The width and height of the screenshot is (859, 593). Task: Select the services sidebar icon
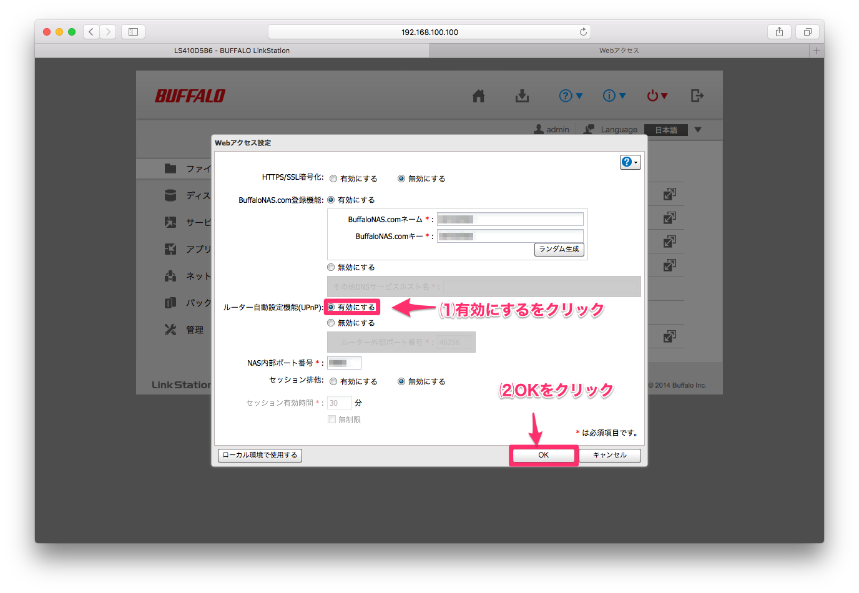click(170, 222)
